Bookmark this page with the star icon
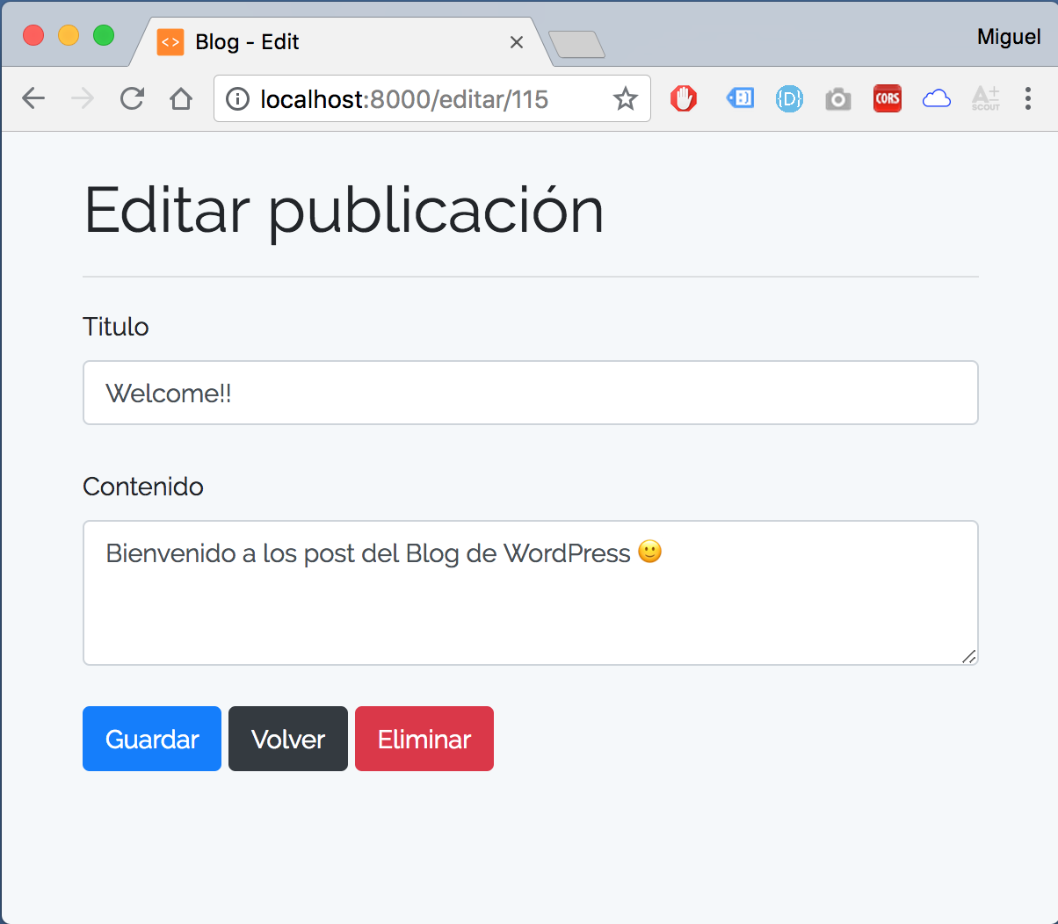 click(x=625, y=98)
